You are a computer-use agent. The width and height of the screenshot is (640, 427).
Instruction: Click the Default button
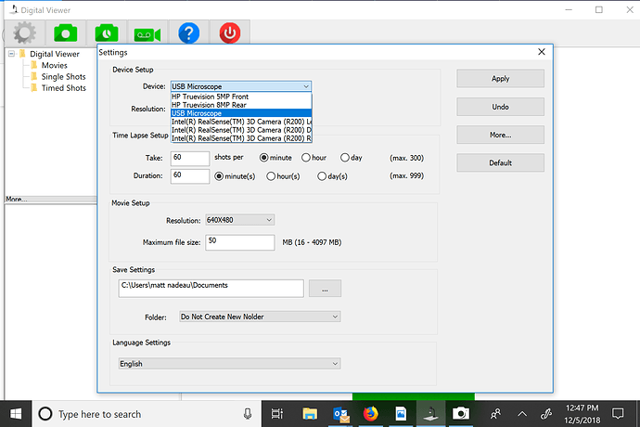pos(501,162)
